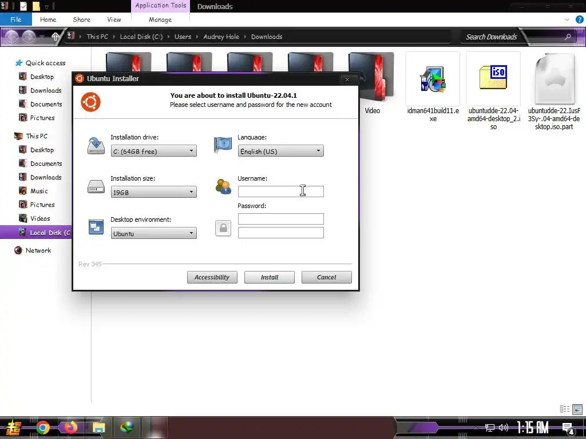Open the Installation drive dropdown
This screenshot has height=439, width=586.
pyautogui.click(x=153, y=151)
